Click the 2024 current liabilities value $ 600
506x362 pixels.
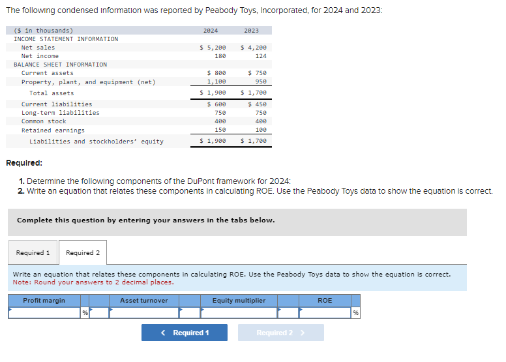pos(216,104)
